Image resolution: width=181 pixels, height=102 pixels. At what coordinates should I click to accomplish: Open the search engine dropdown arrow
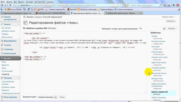click(x=130, y=5)
